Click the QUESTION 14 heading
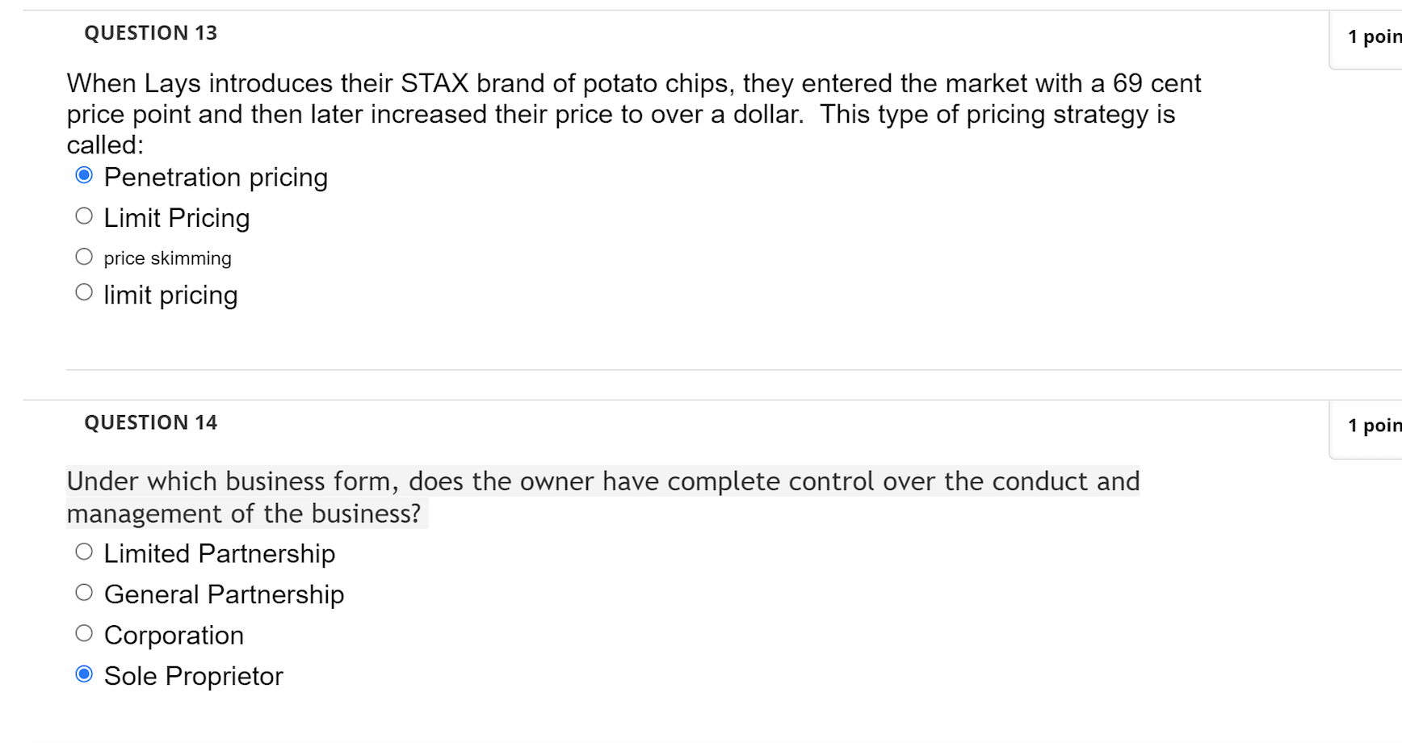Viewport: 1402px width, 743px height. 150,422
